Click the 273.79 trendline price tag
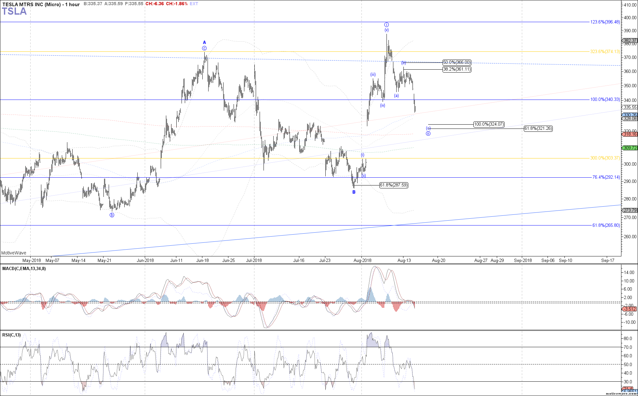Viewport: 638px width, 396px height. click(630, 210)
